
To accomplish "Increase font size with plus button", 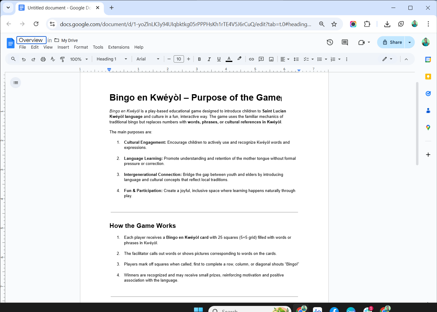I will coord(189,59).
